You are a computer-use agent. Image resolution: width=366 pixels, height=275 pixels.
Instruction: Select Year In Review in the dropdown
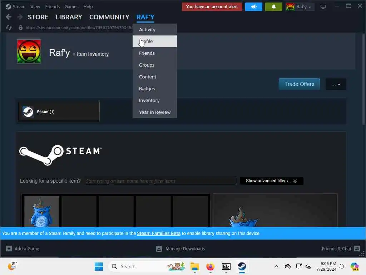[x=154, y=112]
